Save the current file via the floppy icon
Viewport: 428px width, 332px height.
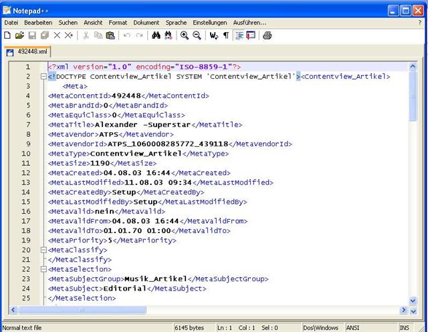tap(32, 35)
